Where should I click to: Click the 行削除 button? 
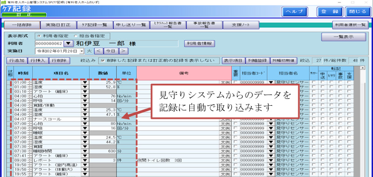coord(60,61)
